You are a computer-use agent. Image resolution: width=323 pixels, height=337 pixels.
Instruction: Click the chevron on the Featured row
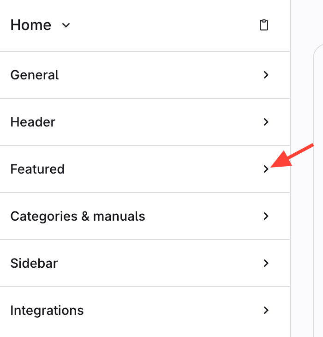[x=266, y=169]
